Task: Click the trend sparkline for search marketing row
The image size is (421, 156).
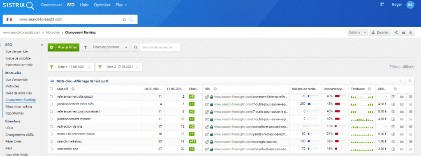Action: (362, 142)
